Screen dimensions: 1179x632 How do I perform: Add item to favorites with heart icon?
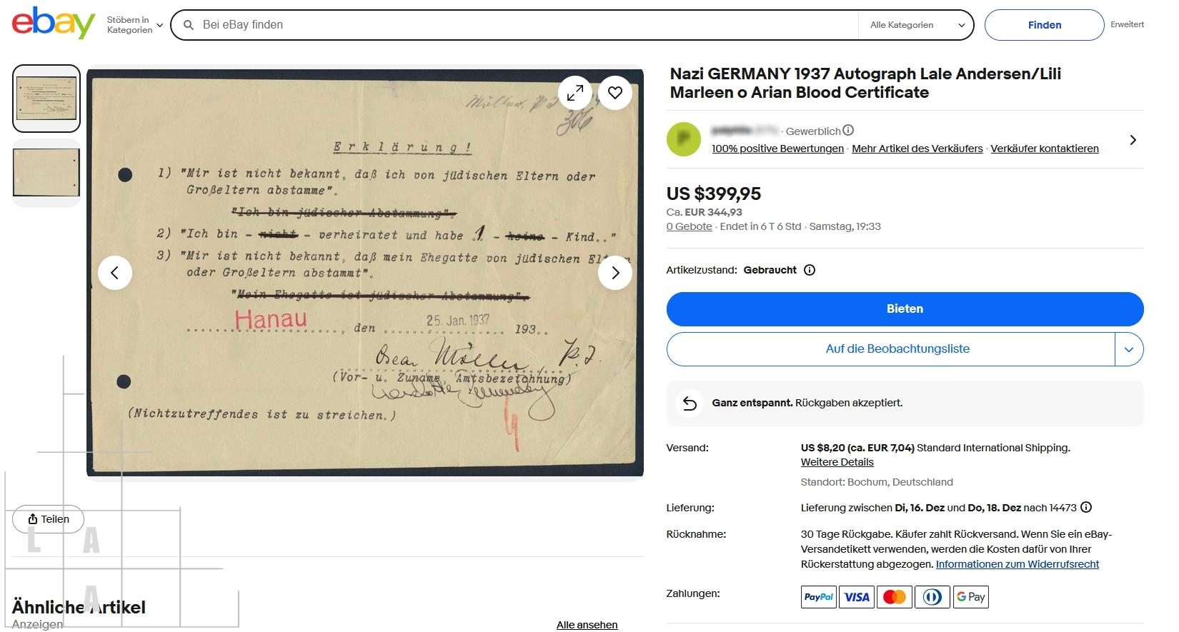615,93
